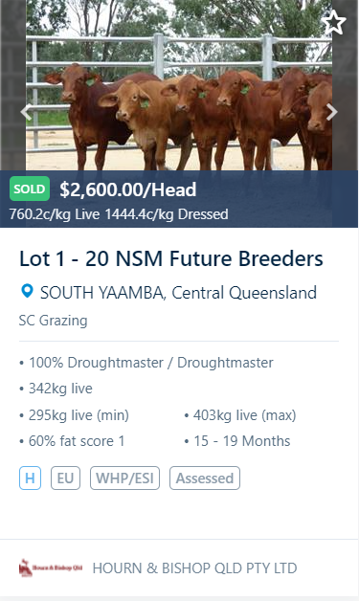
Task: Open the Lot 1 - 20 NSM Future Breeders listing
Action: pyautogui.click(x=171, y=258)
